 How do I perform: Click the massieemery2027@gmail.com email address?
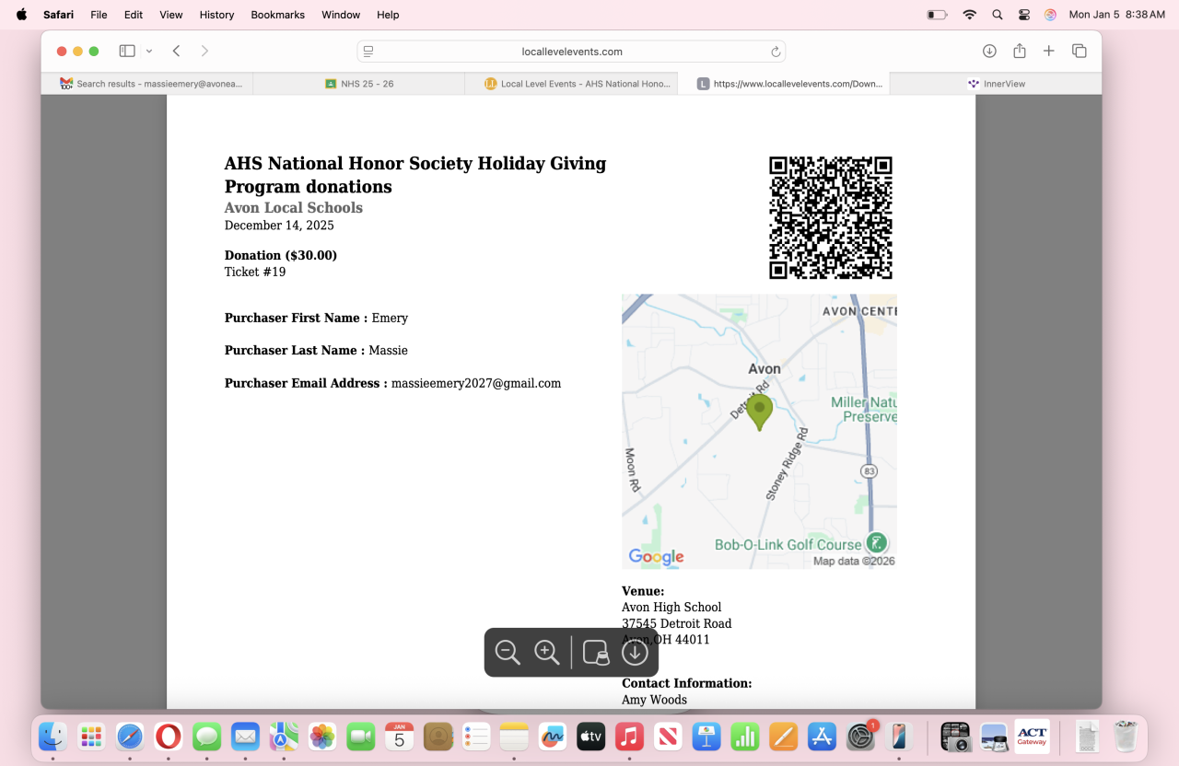[x=476, y=383]
